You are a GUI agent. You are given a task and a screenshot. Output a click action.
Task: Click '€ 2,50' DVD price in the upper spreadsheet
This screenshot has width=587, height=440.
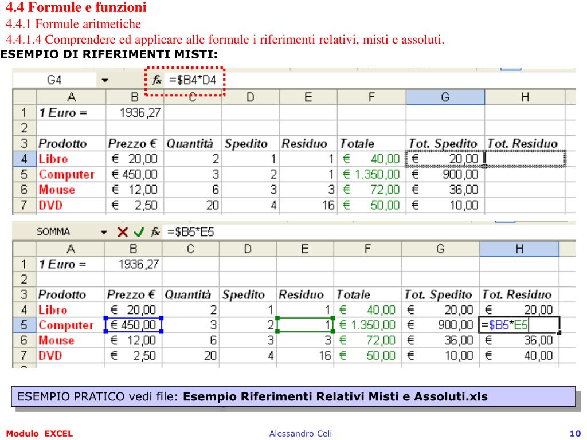[135, 205]
